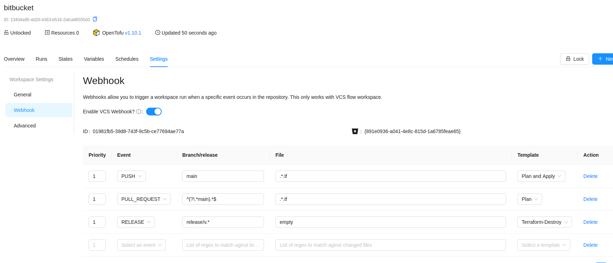
Task: Click the branch field containing main
Action: 223,176
